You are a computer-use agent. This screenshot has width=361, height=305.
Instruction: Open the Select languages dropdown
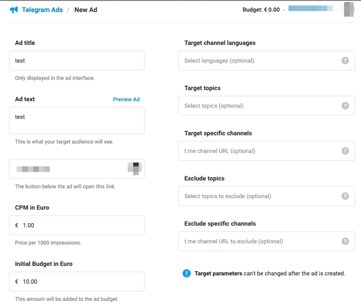pos(260,60)
